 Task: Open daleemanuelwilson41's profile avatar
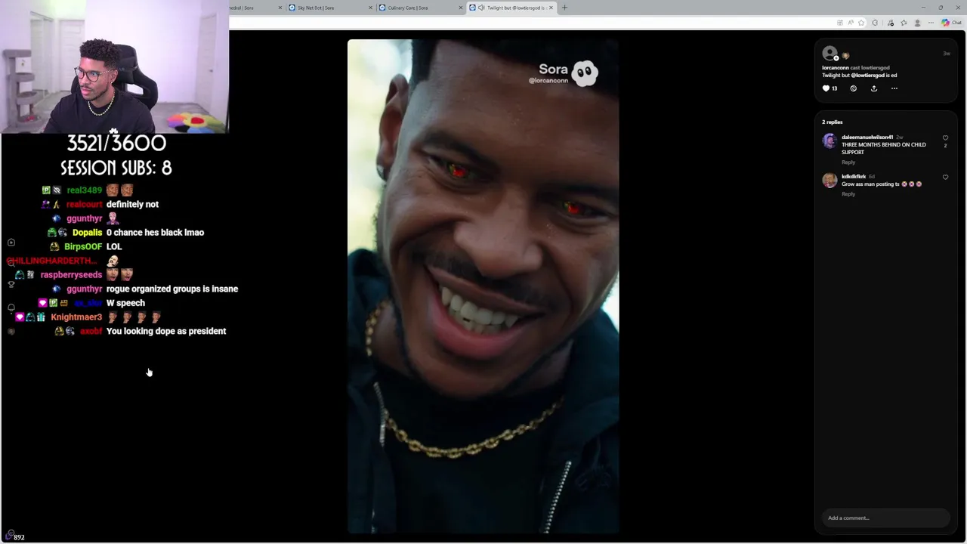tap(830, 141)
